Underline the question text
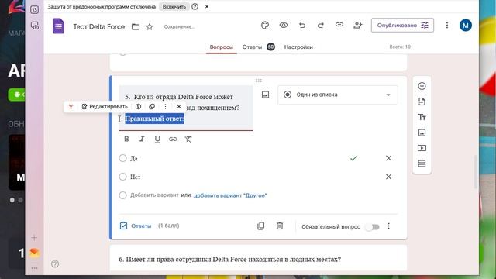This screenshot has width=496, height=279. 157,139
